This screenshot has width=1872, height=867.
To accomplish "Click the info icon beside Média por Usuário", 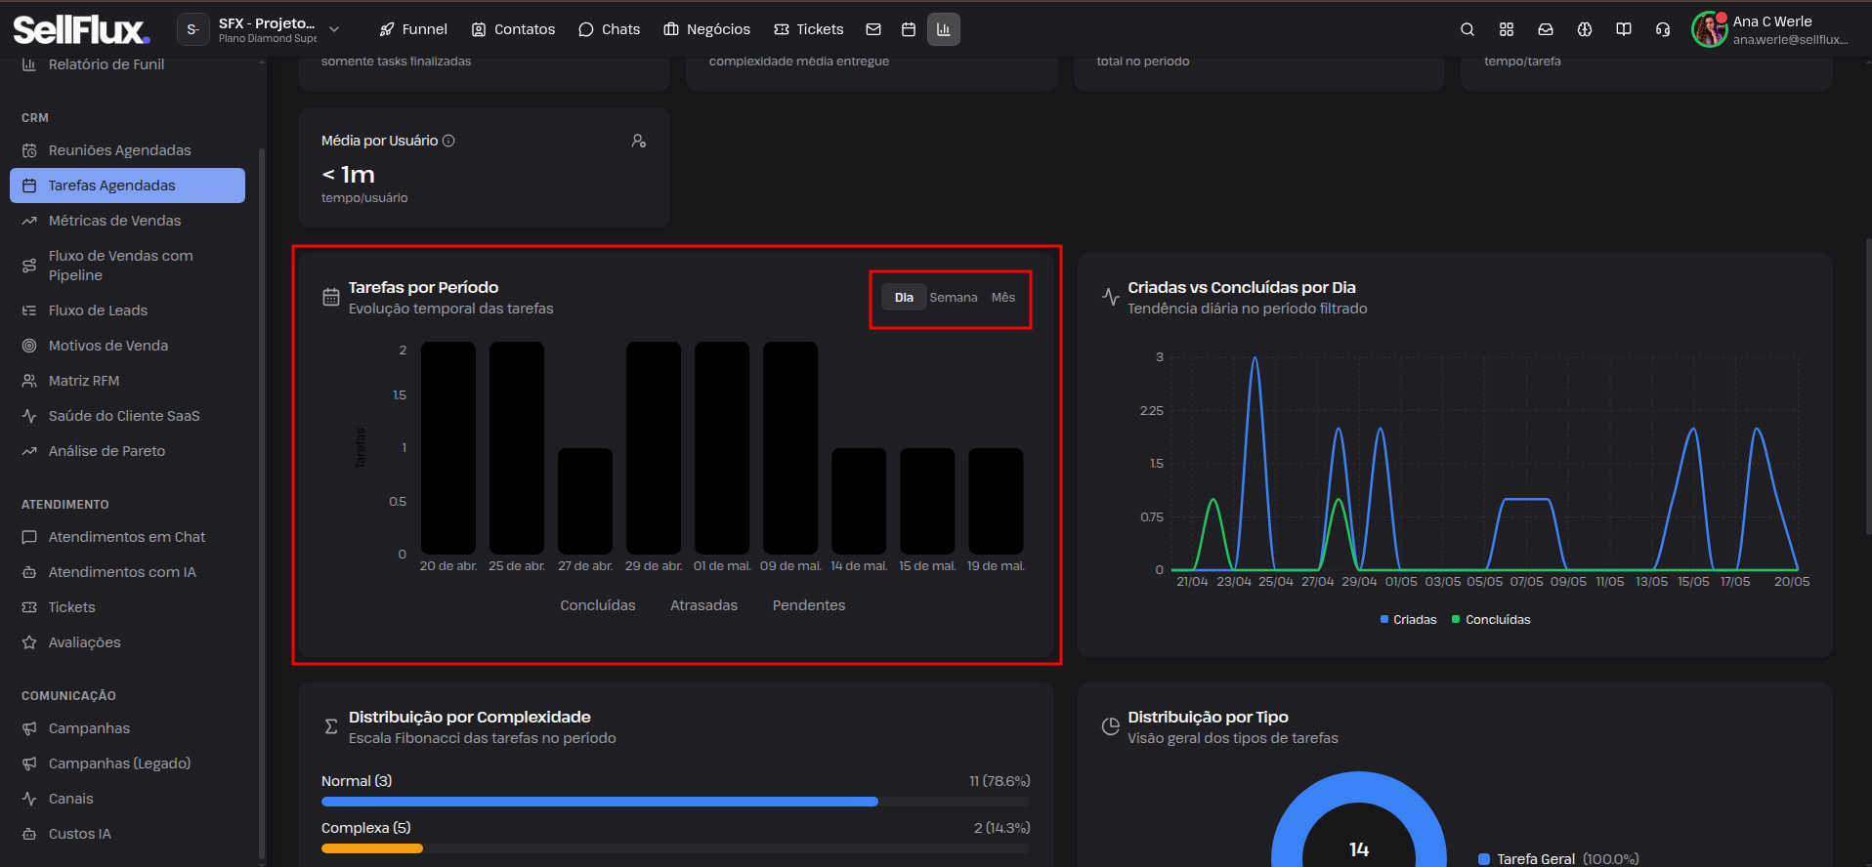I will click(x=448, y=141).
